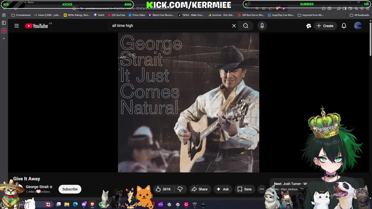Open the Brave Shields lion icon

277,8
